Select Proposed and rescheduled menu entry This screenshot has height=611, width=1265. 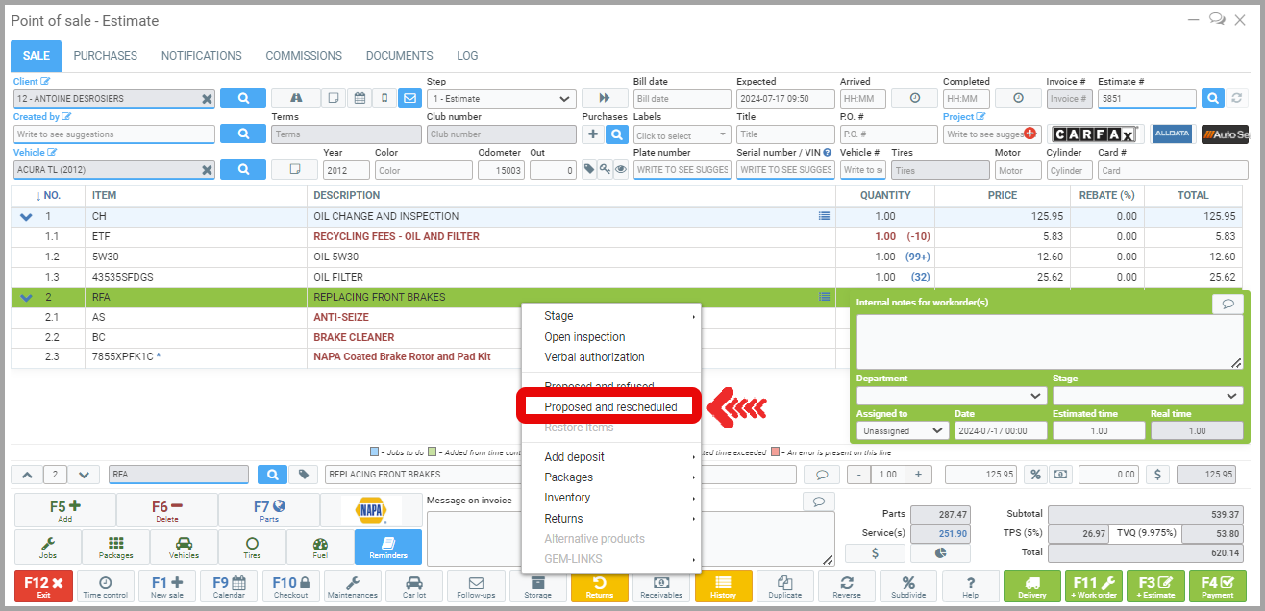610,407
